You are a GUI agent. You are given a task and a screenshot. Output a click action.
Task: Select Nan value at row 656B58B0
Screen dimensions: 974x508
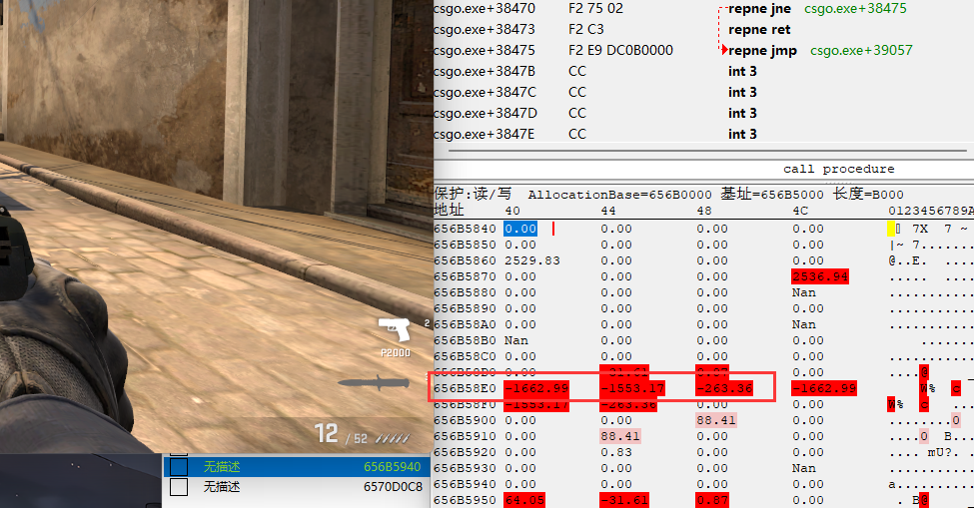coord(516,340)
